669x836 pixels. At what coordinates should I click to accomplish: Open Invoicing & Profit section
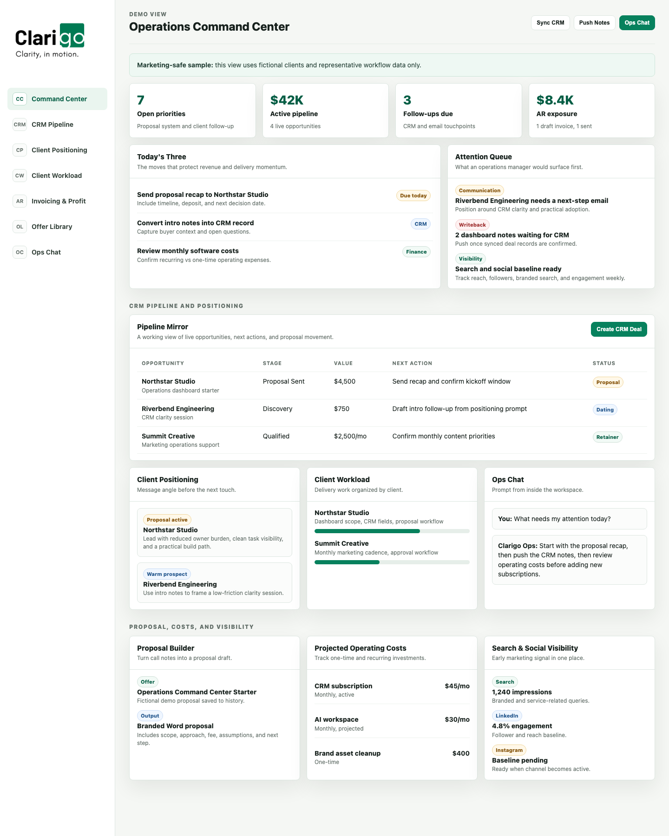tap(57, 201)
